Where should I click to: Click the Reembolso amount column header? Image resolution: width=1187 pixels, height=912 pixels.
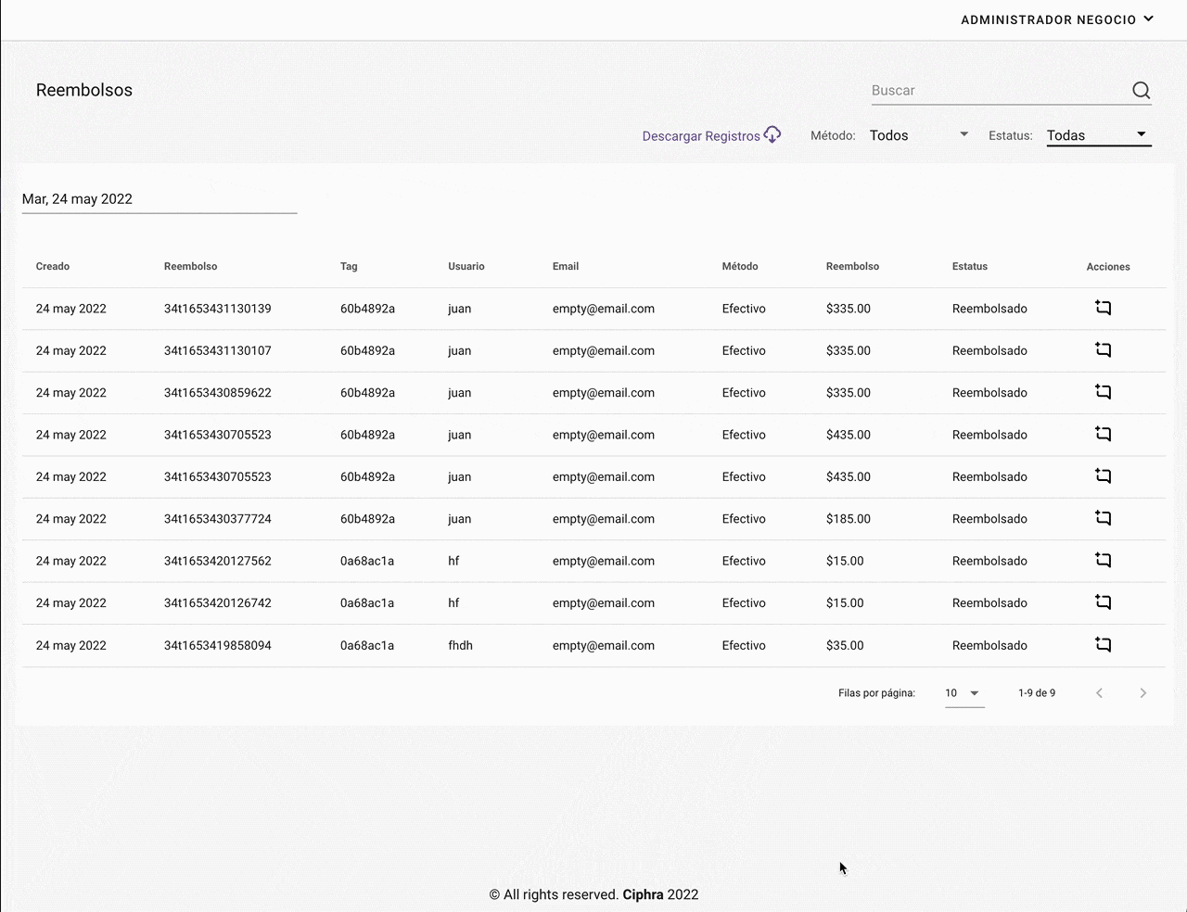pos(852,266)
